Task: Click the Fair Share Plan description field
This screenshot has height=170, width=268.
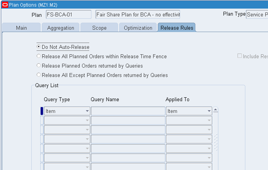Action: (x=138, y=14)
